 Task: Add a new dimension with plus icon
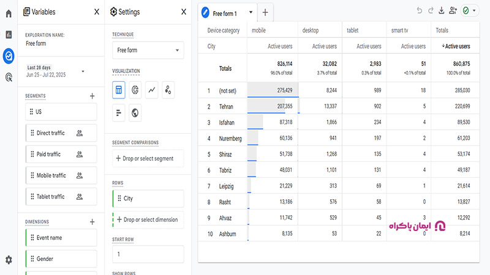92,222
